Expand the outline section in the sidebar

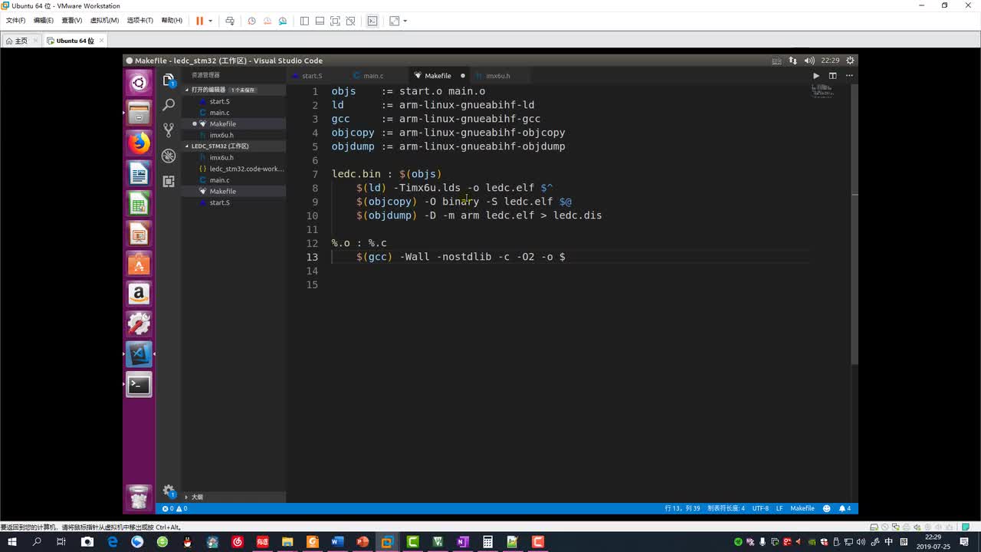pos(233,497)
